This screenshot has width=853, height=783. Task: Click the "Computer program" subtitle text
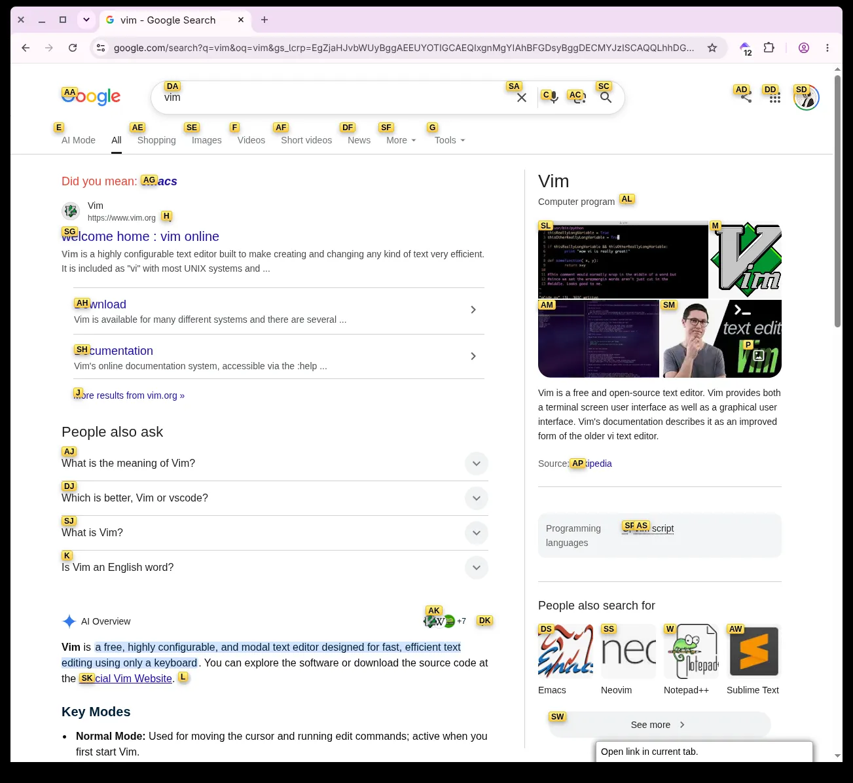577,202
